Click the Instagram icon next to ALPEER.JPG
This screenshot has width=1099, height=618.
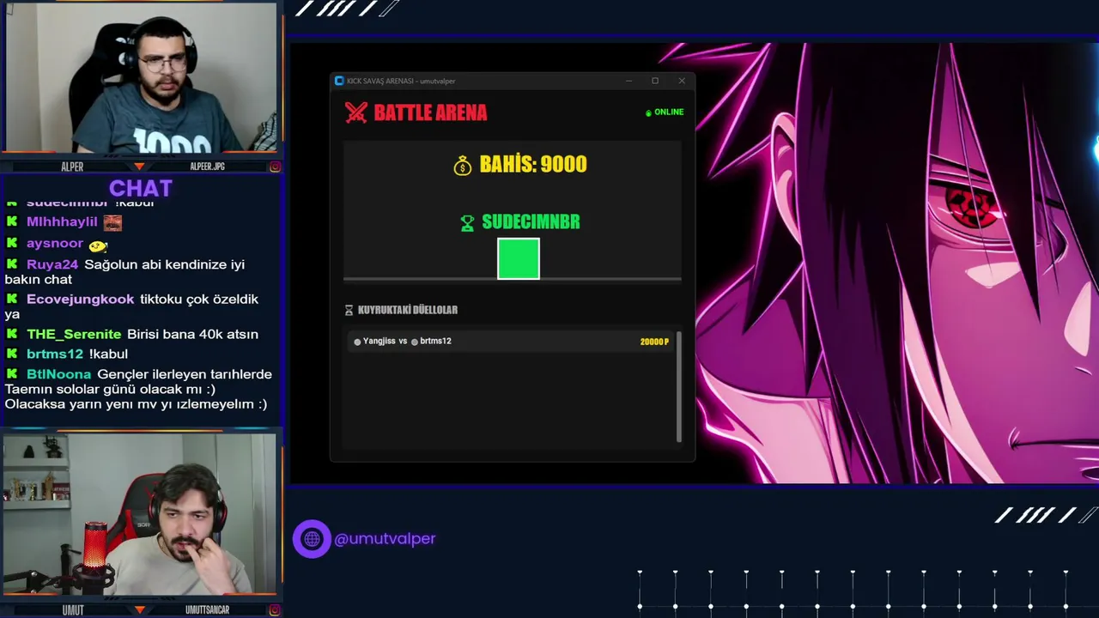[x=275, y=167]
